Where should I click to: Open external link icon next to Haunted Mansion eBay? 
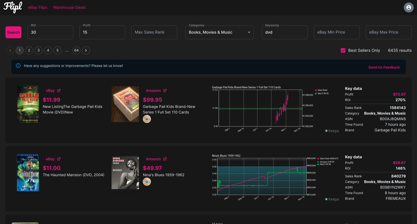click(59, 159)
